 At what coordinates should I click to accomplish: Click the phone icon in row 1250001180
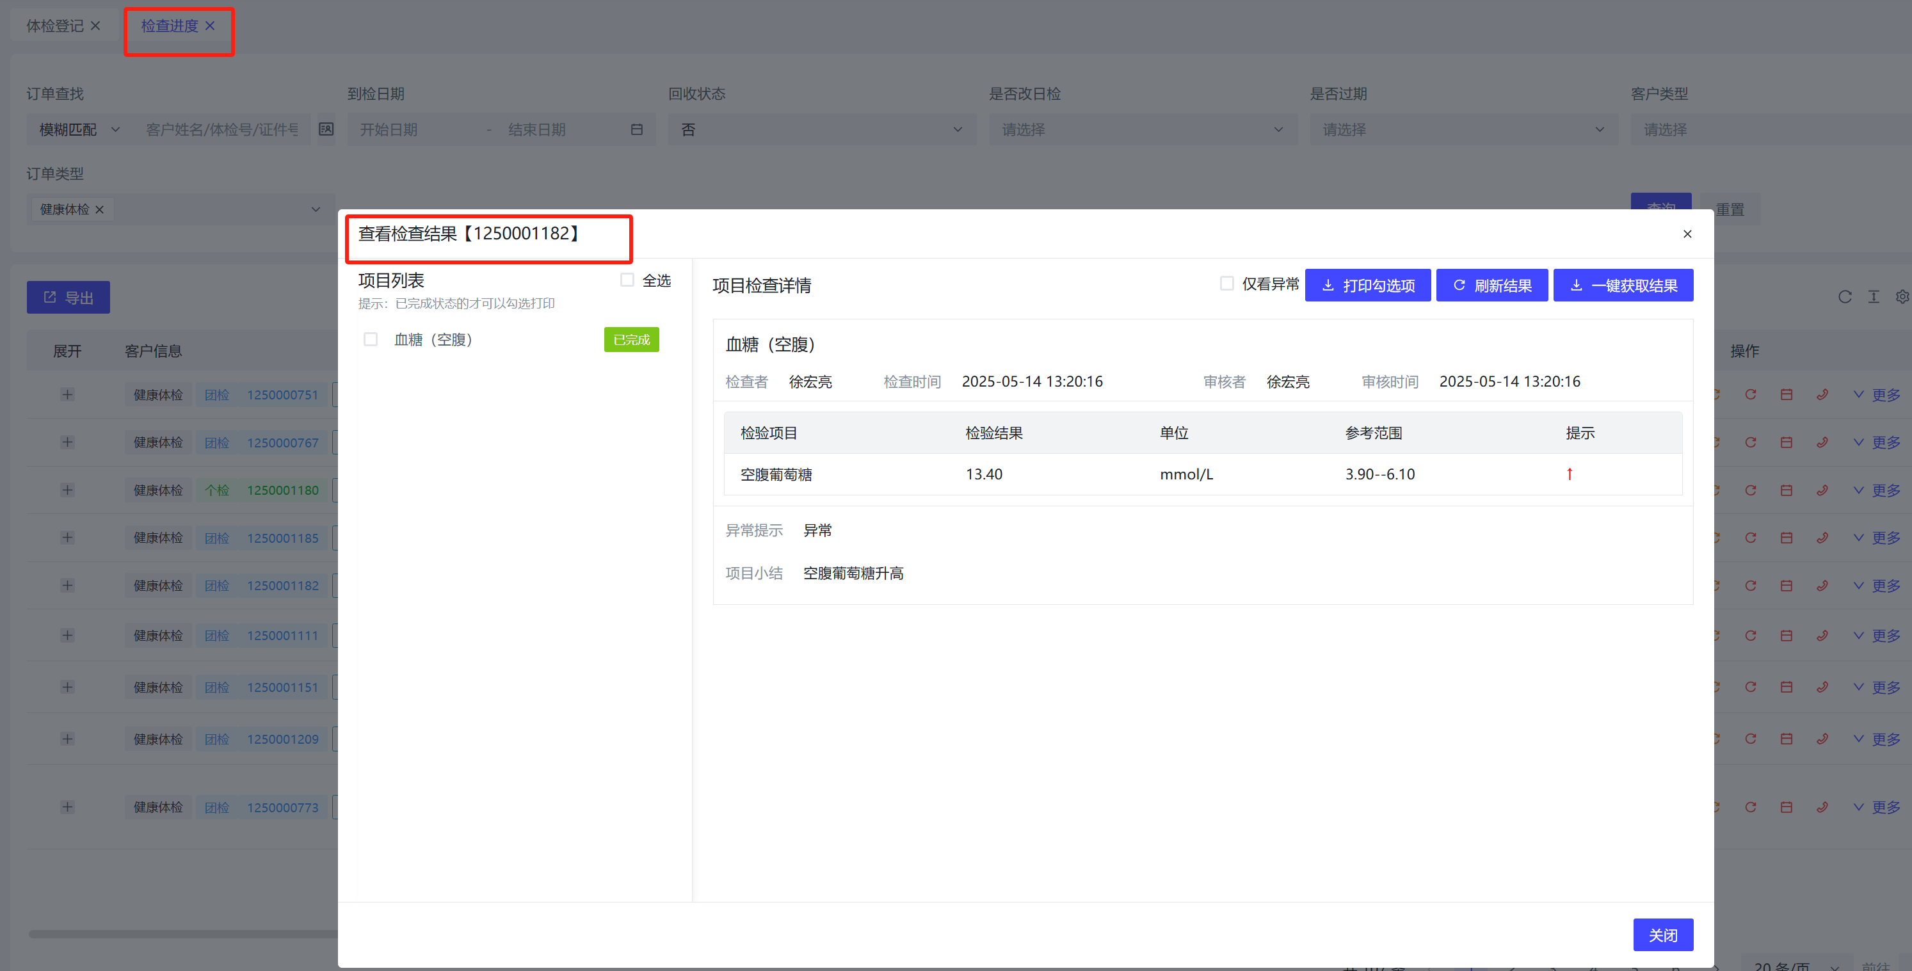click(1822, 490)
